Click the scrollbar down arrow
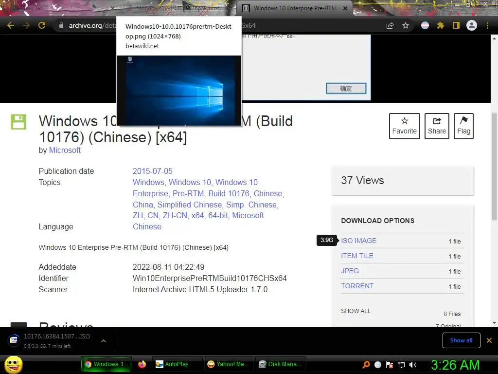The height and width of the screenshot is (374, 498). pos(494,323)
